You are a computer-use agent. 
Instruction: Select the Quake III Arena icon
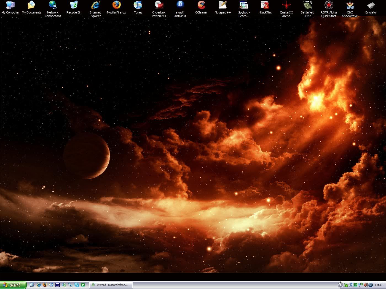[x=286, y=9]
